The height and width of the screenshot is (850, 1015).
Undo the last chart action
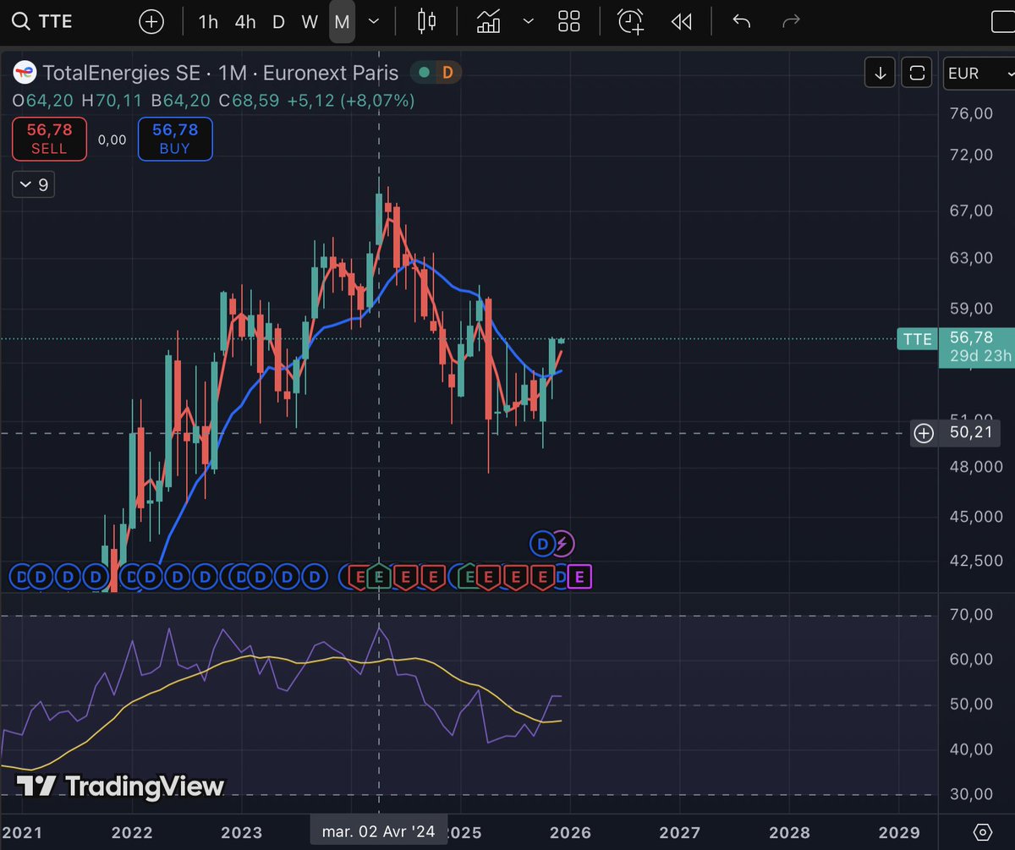pyautogui.click(x=742, y=22)
